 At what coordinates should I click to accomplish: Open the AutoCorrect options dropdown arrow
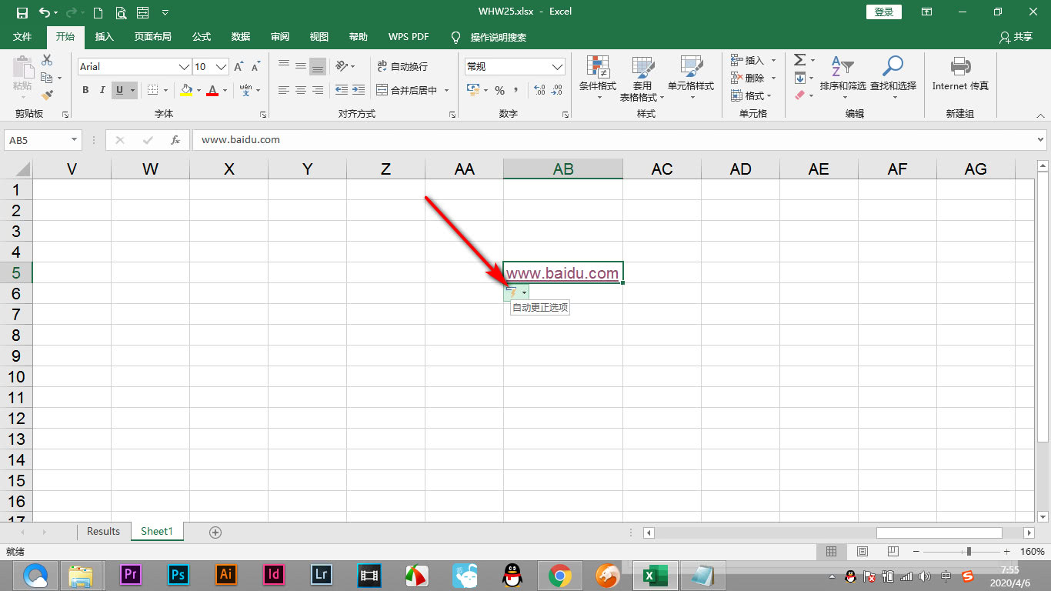click(x=524, y=293)
